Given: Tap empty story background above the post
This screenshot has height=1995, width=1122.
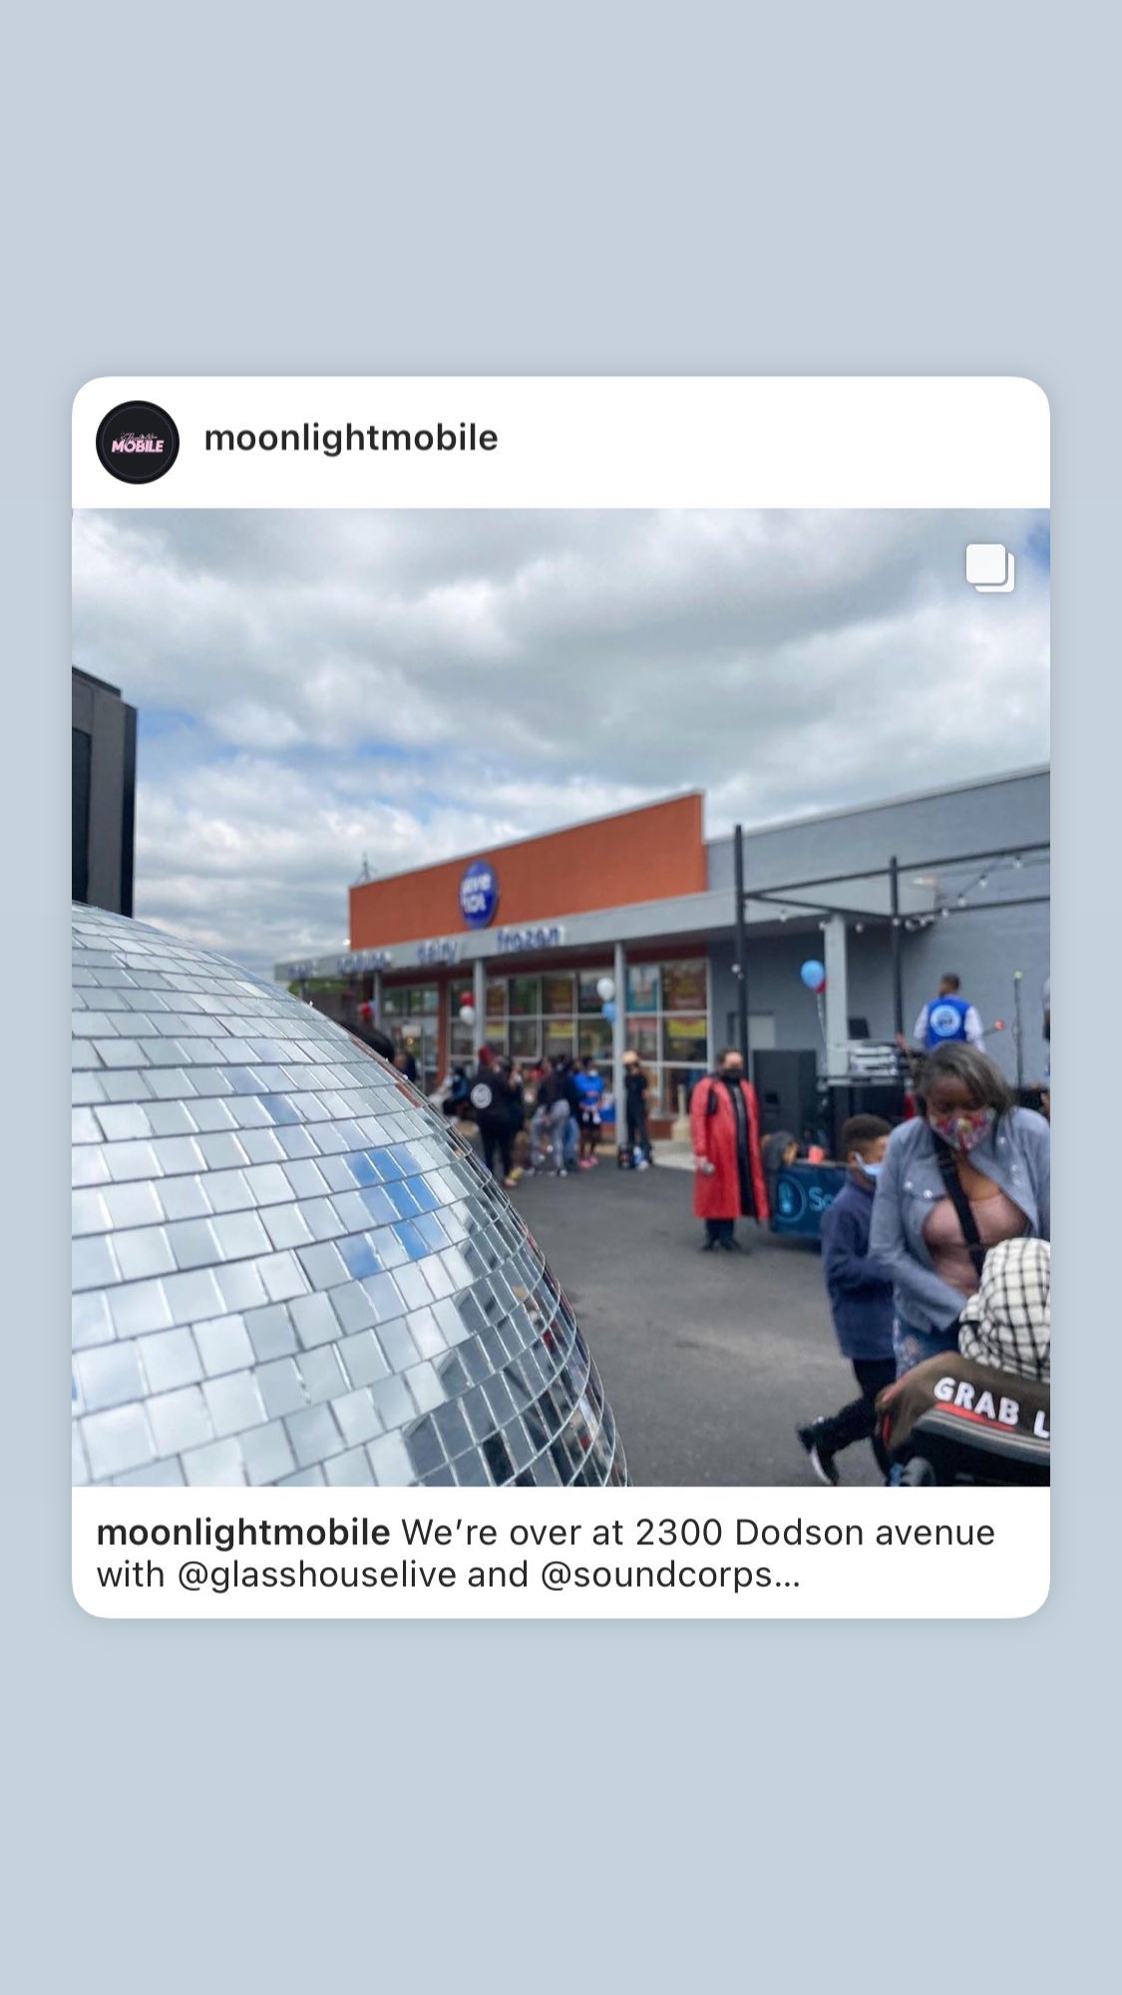Looking at the screenshot, I should point(561,188).
